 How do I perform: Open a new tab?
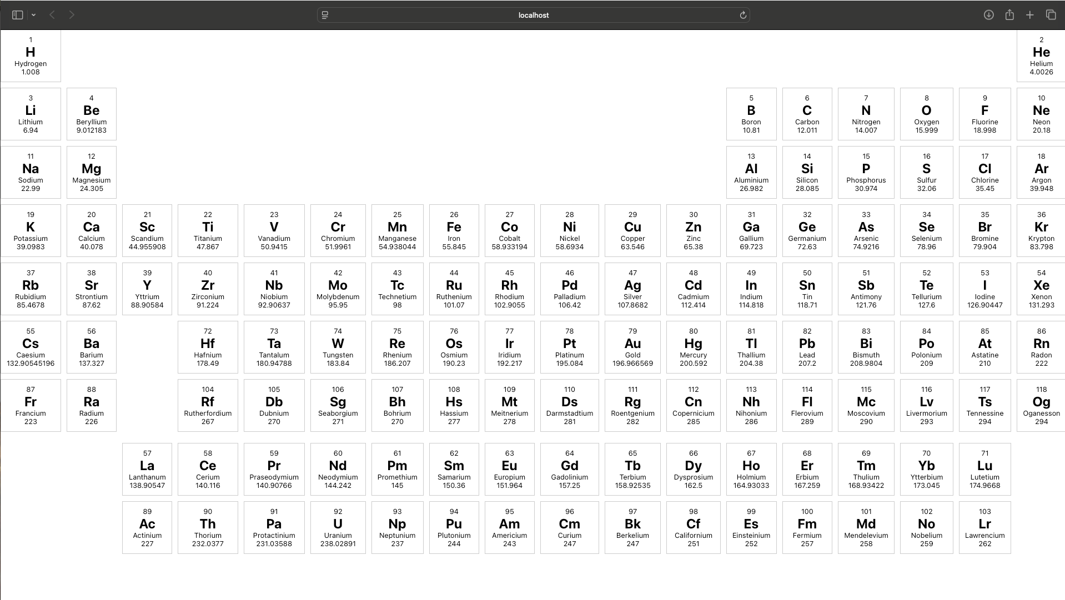coord(1030,15)
